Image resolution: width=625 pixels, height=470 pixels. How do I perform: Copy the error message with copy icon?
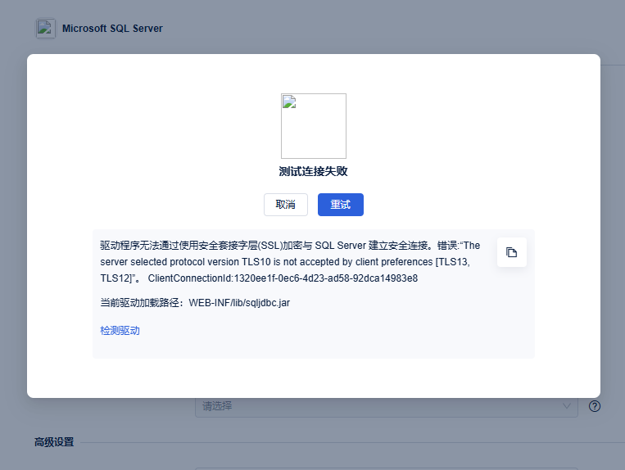tap(512, 252)
